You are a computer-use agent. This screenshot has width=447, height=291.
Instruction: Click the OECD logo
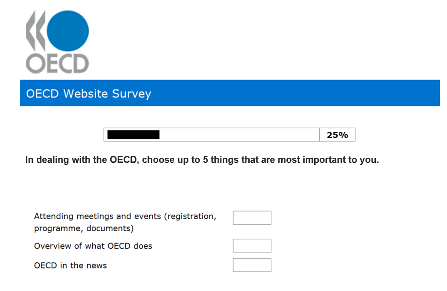[57, 40]
